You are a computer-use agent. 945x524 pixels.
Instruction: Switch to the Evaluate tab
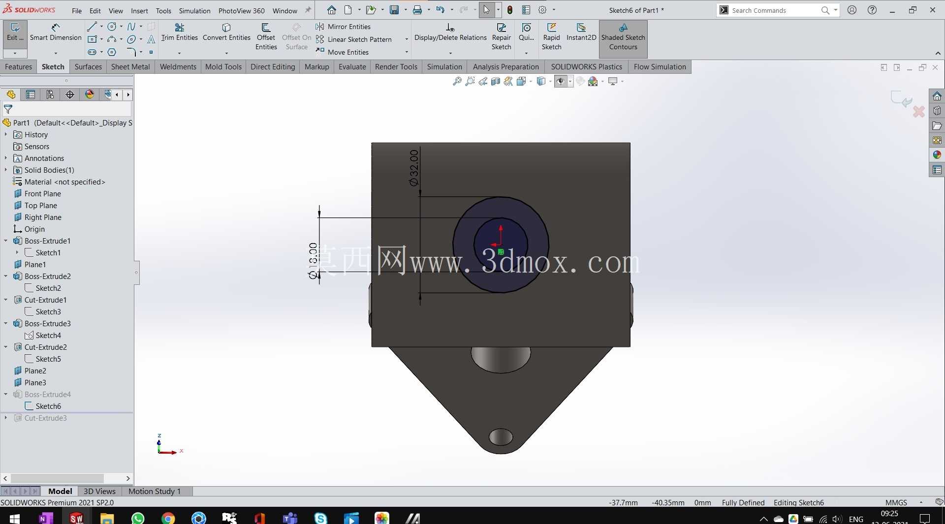(x=352, y=66)
